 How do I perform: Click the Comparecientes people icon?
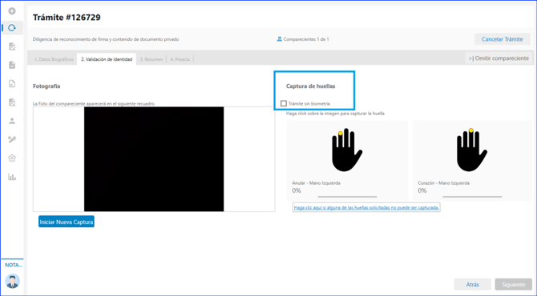(280, 39)
